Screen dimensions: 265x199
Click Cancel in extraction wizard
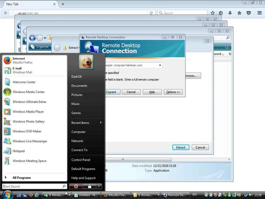click(x=200, y=147)
